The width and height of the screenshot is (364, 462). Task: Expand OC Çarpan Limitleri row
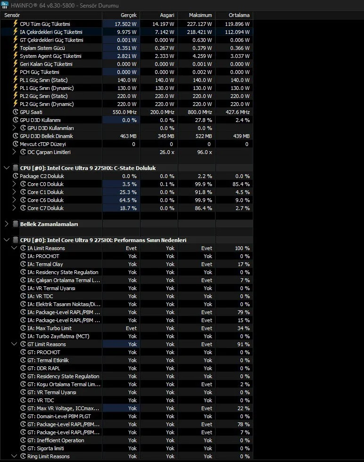pyautogui.click(x=14, y=152)
